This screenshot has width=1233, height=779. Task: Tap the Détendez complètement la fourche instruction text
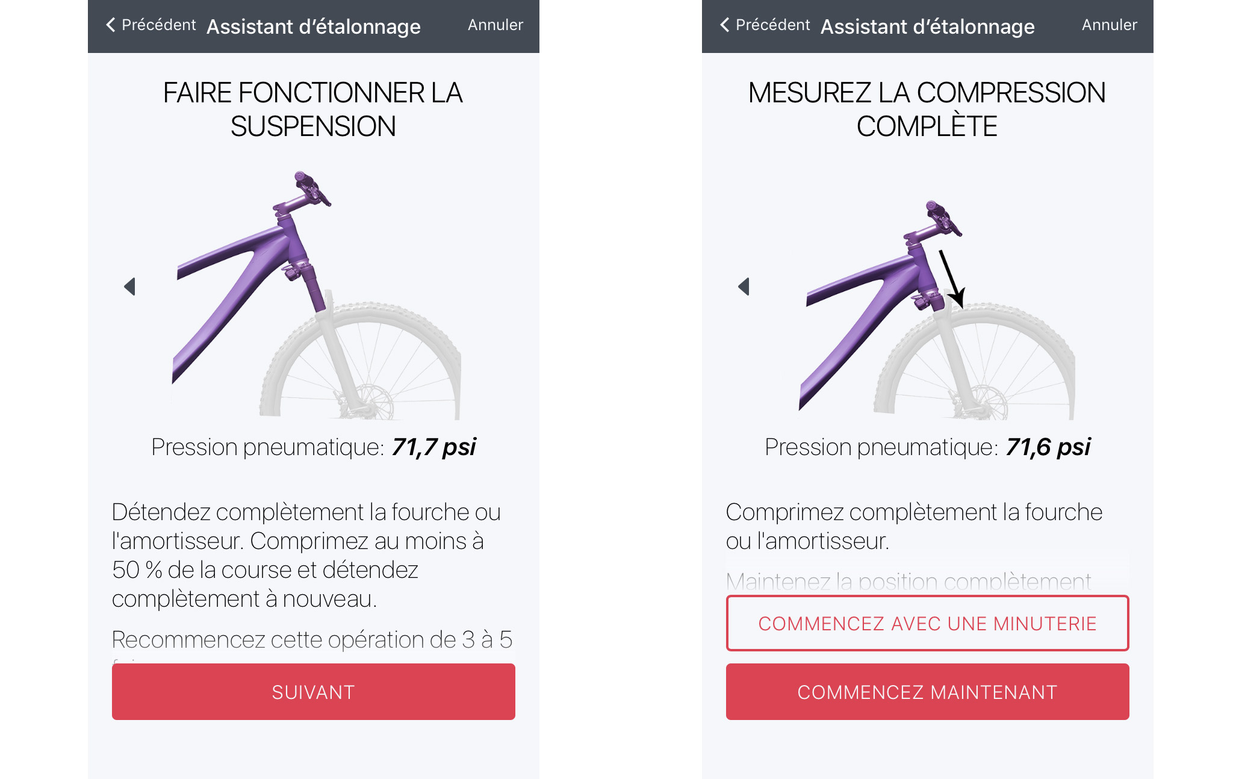click(x=307, y=555)
